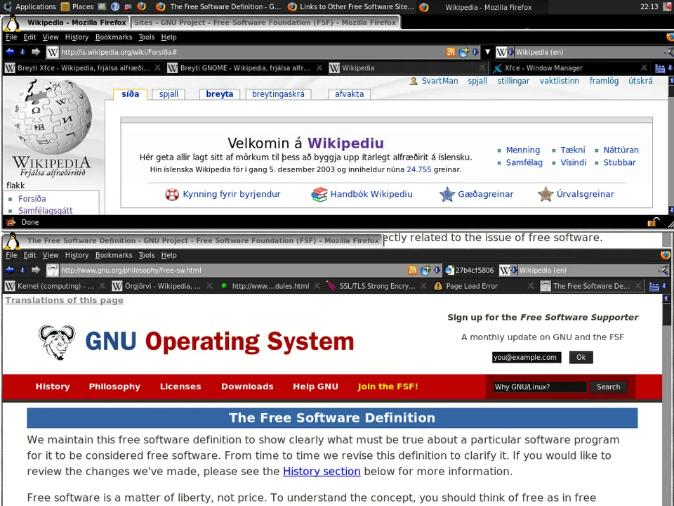This screenshot has width=674, height=506.
Task: Select the breyta tab on Wikipedia page
Action: [219, 94]
